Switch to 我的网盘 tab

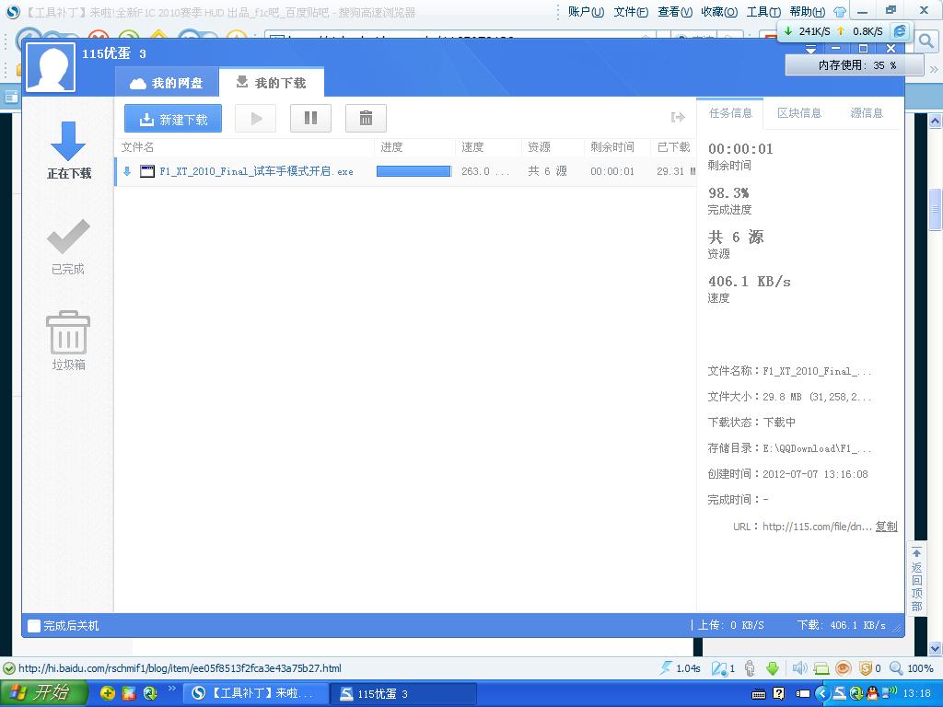point(167,83)
